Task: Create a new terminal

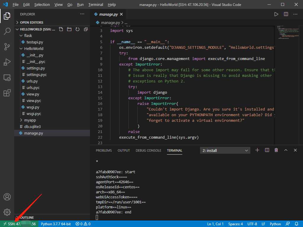Action: [x=257, y=150]
